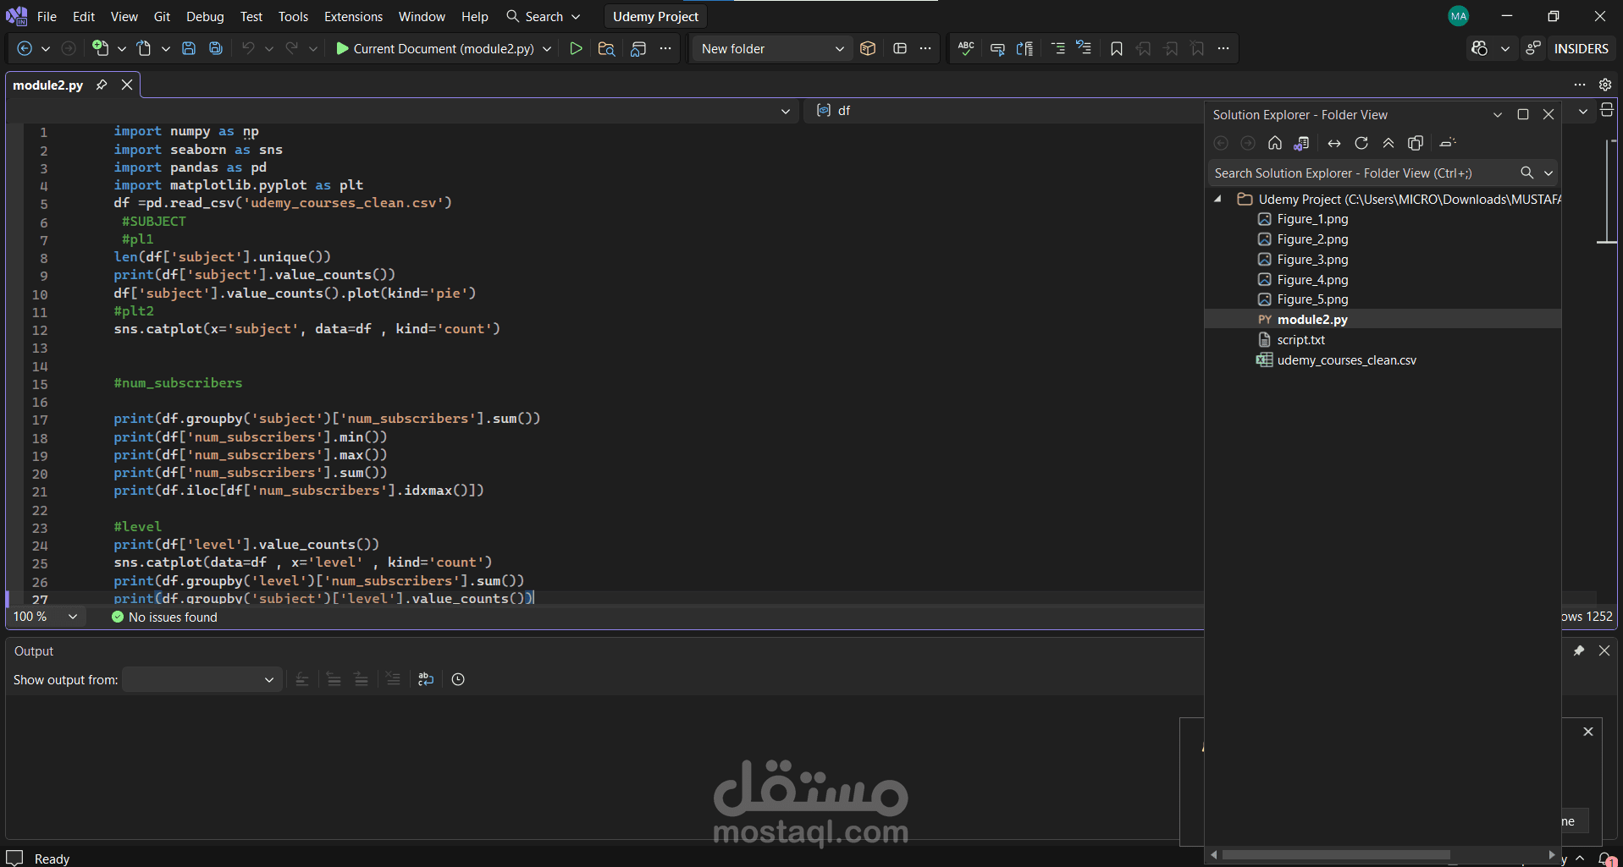1623x867 pixels.
Task: Click the Open File toolbar icon
Action: tap(145, 49)
